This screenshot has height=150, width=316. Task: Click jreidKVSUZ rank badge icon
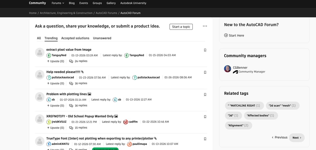click(x=49, y=122)
